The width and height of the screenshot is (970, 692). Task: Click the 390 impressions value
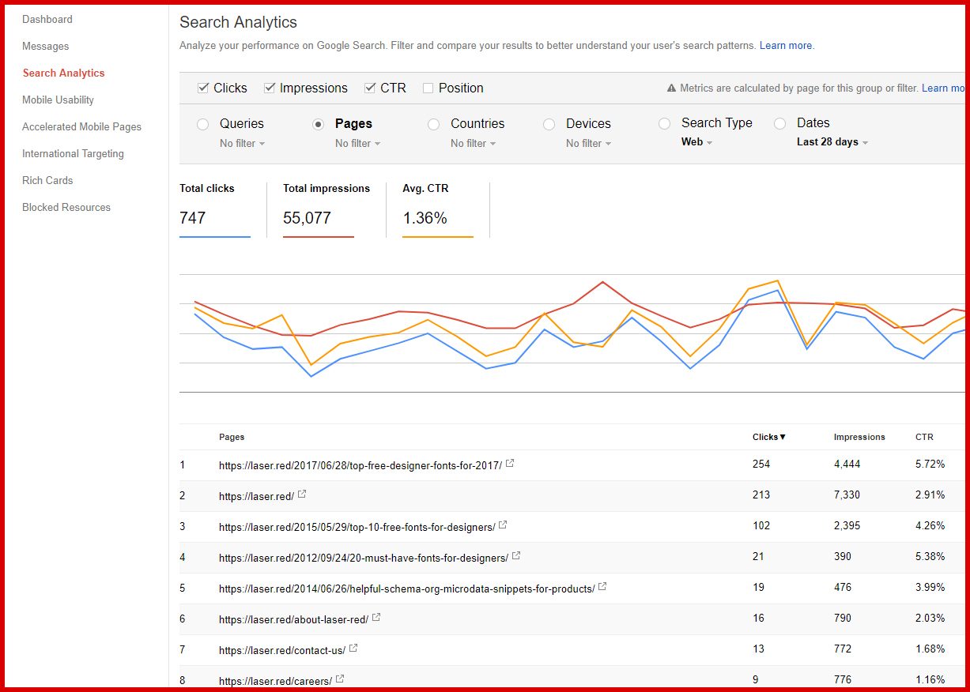click(843, 556)
